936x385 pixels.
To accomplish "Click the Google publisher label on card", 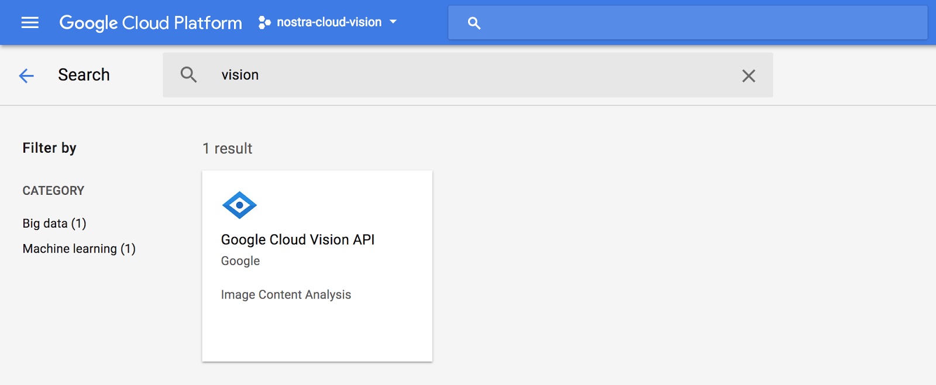I will click(x=240, y=261).
